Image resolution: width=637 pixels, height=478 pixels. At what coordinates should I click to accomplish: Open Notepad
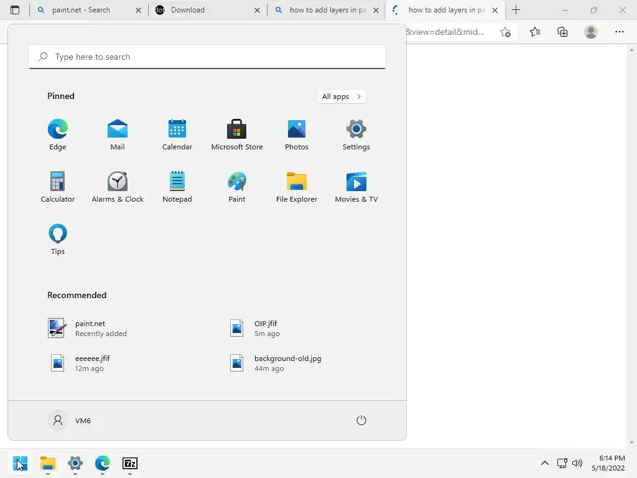point(177,187)
